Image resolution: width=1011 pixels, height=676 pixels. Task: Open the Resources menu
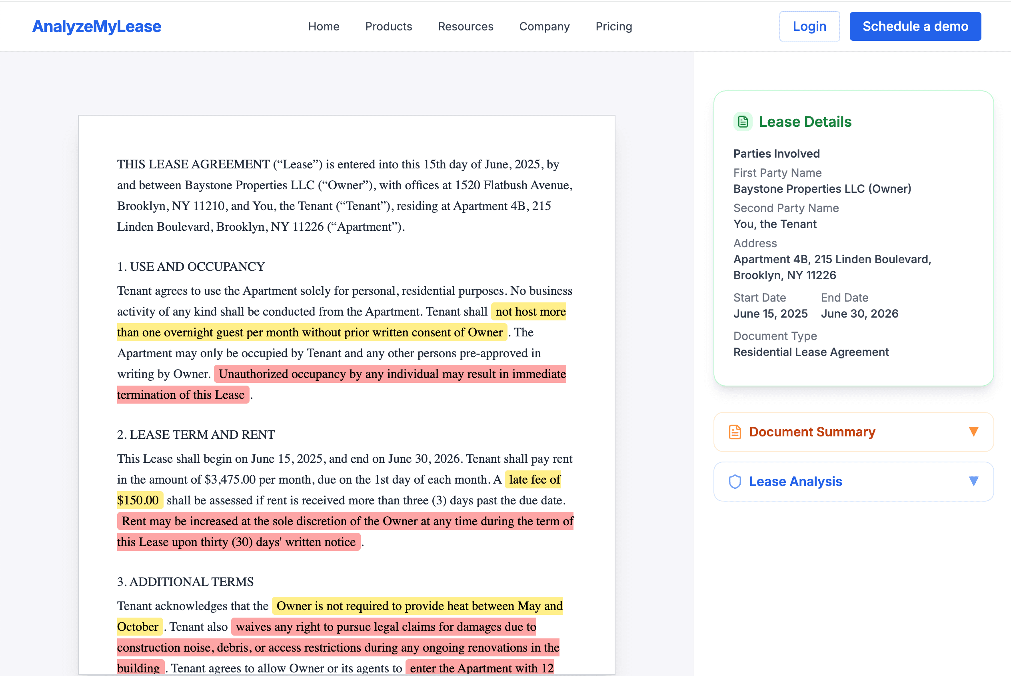(x=466, y=26)
